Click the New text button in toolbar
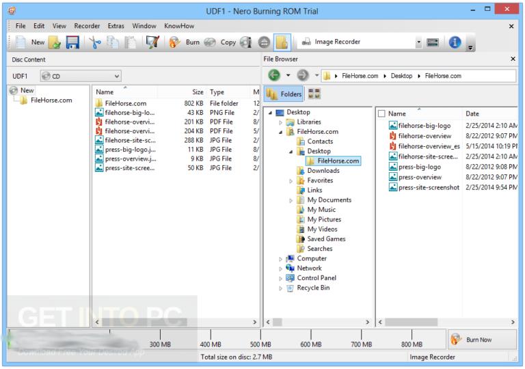The height and width of the screenshot is (369, 525). click(x=38, y=42)
